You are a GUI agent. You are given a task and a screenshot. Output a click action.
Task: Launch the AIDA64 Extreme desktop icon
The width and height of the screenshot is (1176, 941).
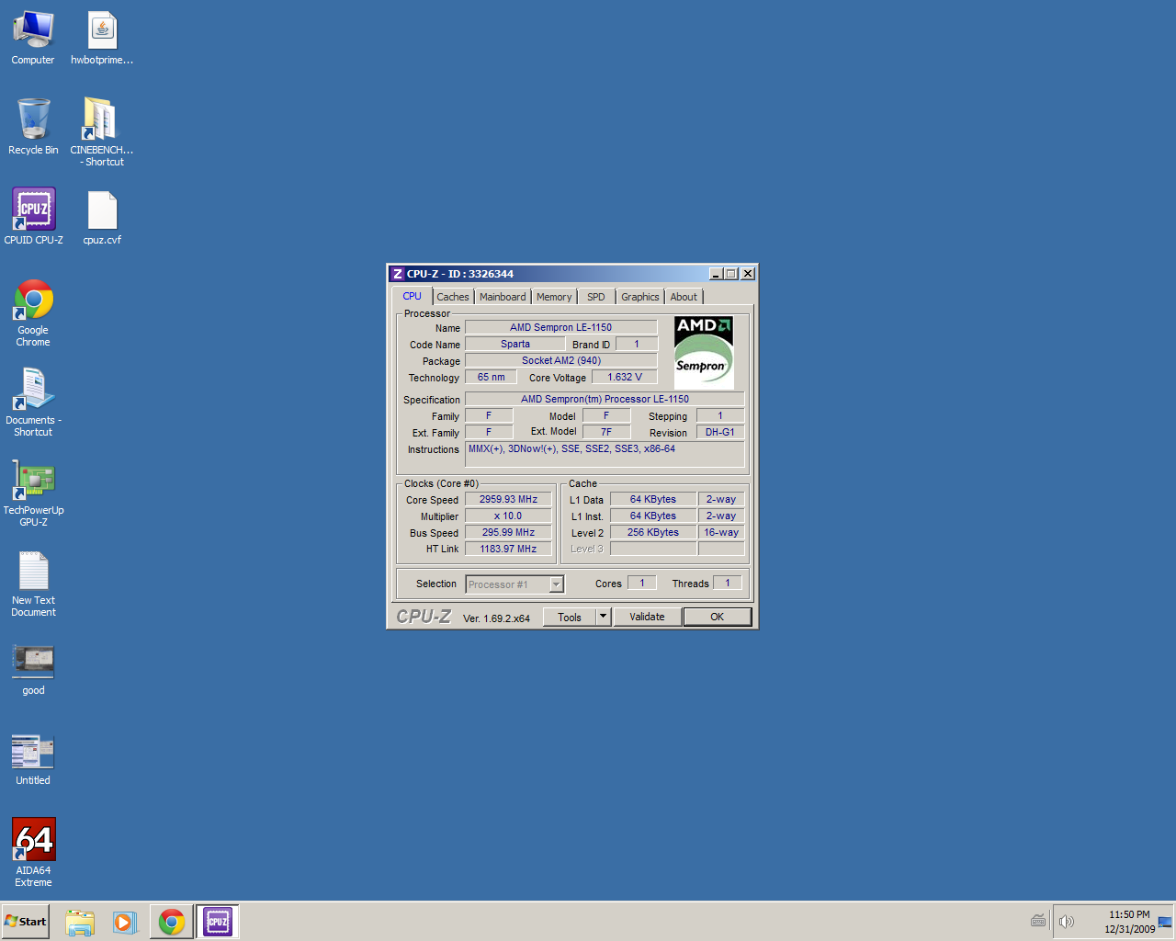coord(33,853)
